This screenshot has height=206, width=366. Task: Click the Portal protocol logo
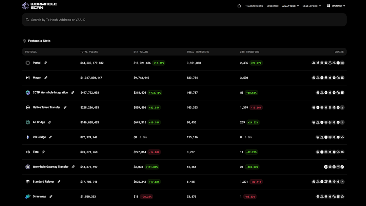pyautogui.click(x=28, y=63)
